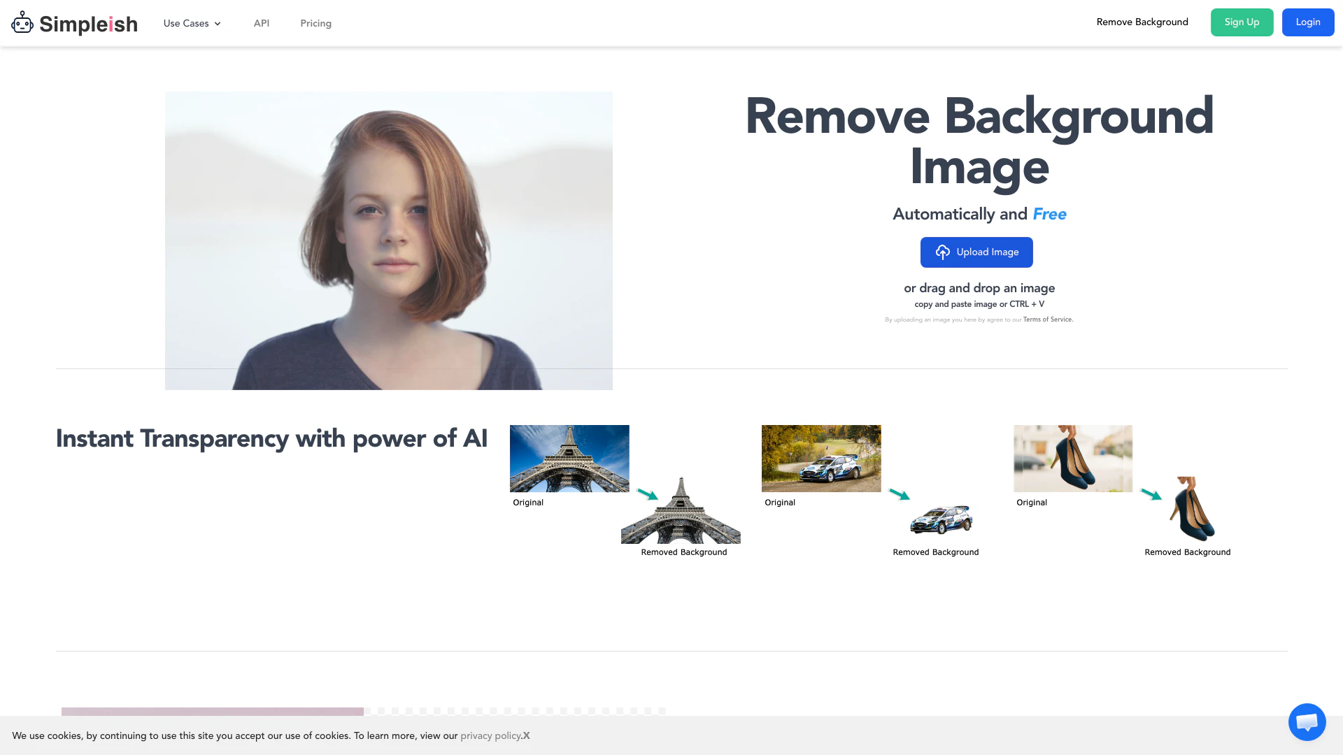Screen dimensions: 1343x755
Task: Expand the Use Cases dropdown menu
Action: [x=186, y=23]
